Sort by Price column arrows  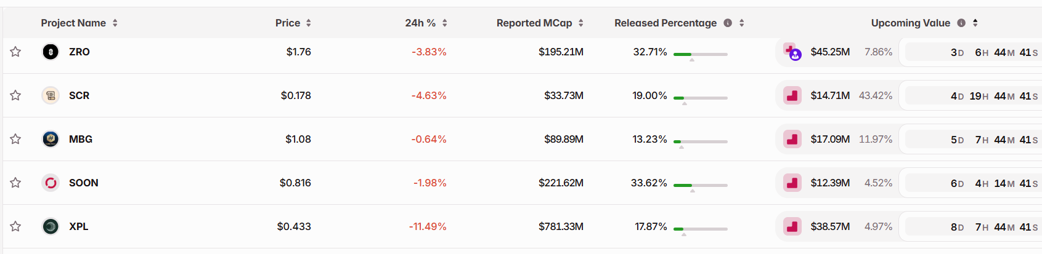(x=309, y=23)
